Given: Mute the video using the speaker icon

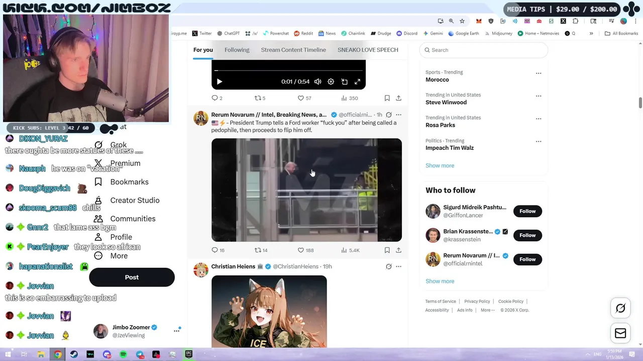Looking at the screenshot, I should 317,82.
